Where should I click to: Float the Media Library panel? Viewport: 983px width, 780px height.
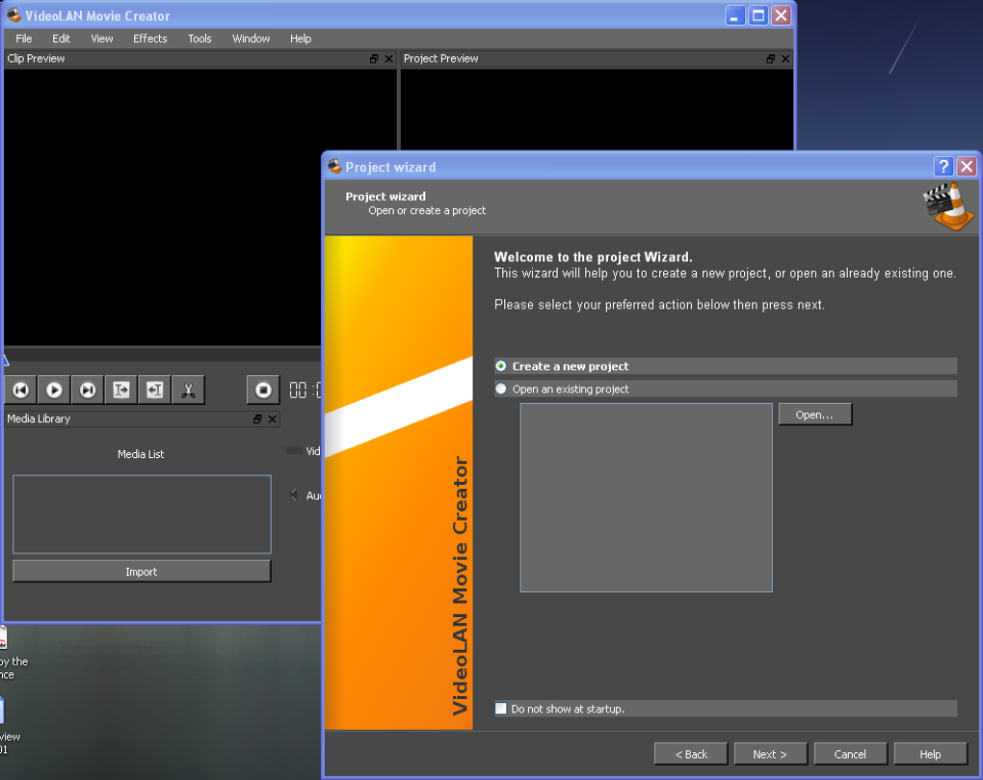tap(257, 418)
